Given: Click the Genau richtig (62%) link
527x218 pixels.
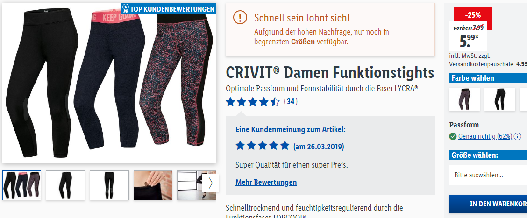Looking at the screenshot, I should pos(485,136).
